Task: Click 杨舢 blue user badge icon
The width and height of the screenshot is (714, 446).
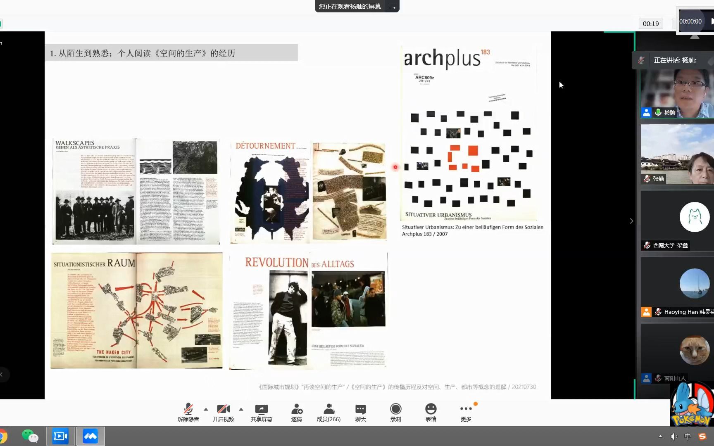Action: point(647,112)
